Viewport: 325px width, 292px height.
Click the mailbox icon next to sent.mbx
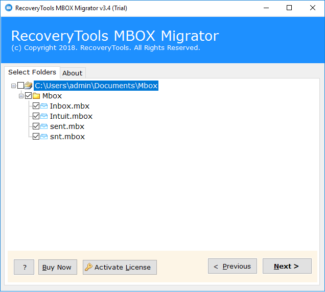click(x=44, y=126)
